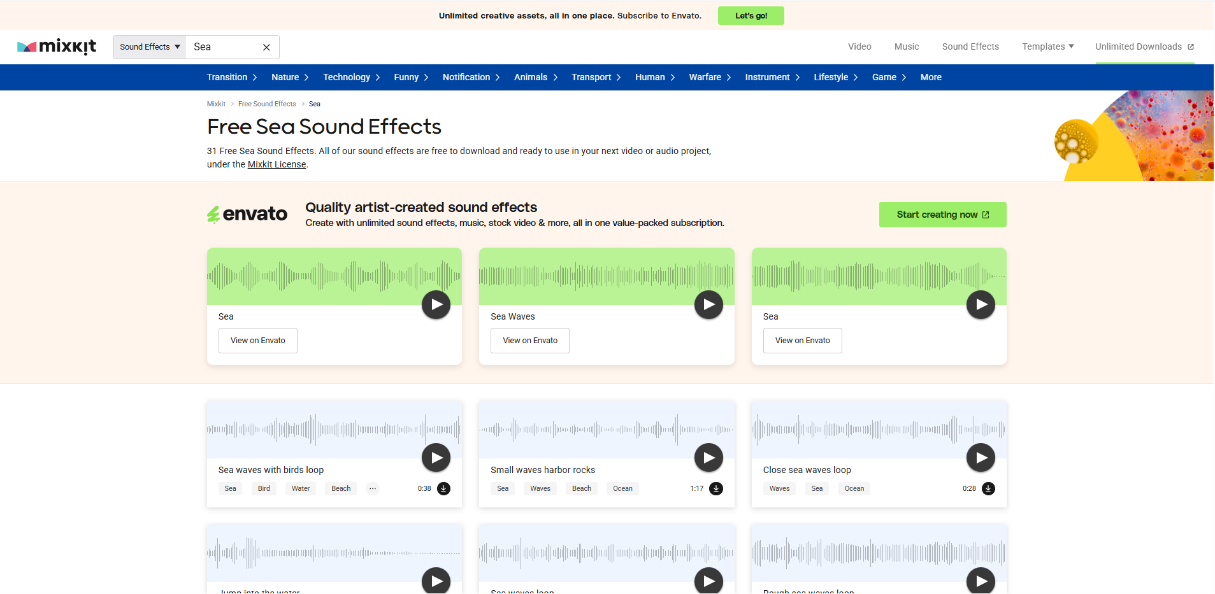Viewport: 1215px width, 594px height.
Task: Play the Sea Waves Envato preview
Action: 707,304
